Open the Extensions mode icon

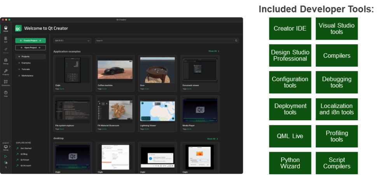(x=5, y=83)
